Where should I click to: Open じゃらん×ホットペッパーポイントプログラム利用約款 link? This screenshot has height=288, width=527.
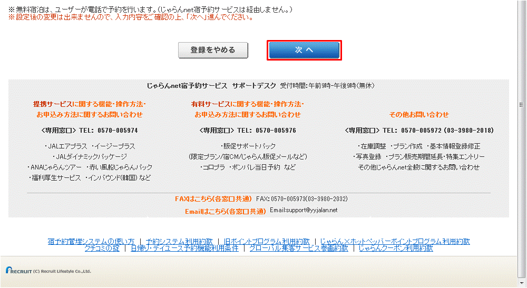(x=395, y=241)
